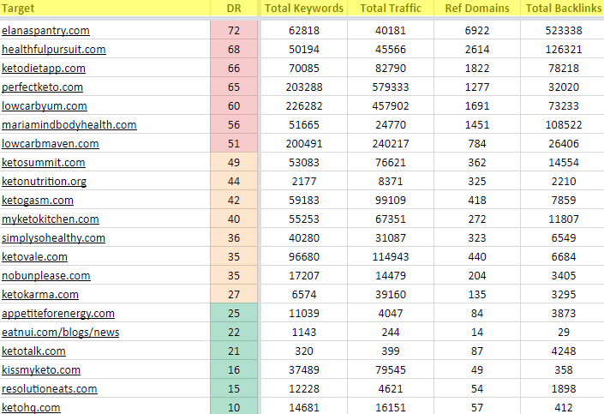Click simplysohealthy.com hyperlink

pos(53,238)
